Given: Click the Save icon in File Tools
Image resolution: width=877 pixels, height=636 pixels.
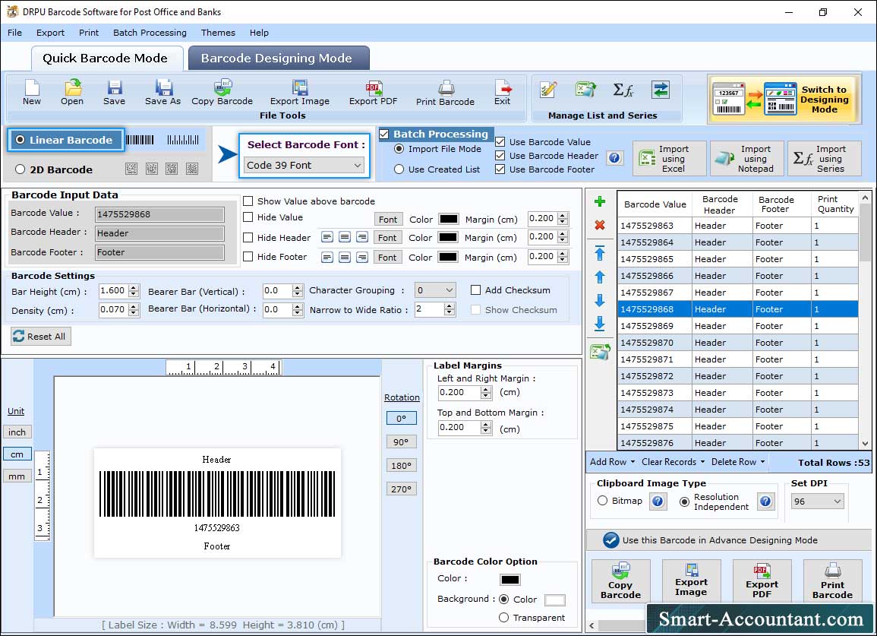Looking at the screenshot, I should [x=114, y=93].
